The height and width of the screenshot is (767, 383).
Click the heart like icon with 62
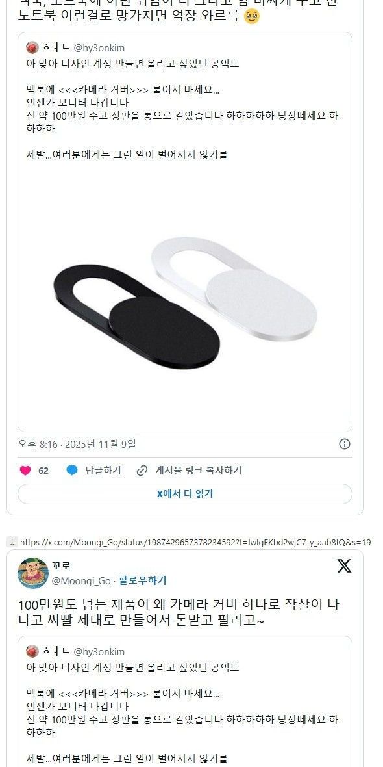click(x=25, y=471)
